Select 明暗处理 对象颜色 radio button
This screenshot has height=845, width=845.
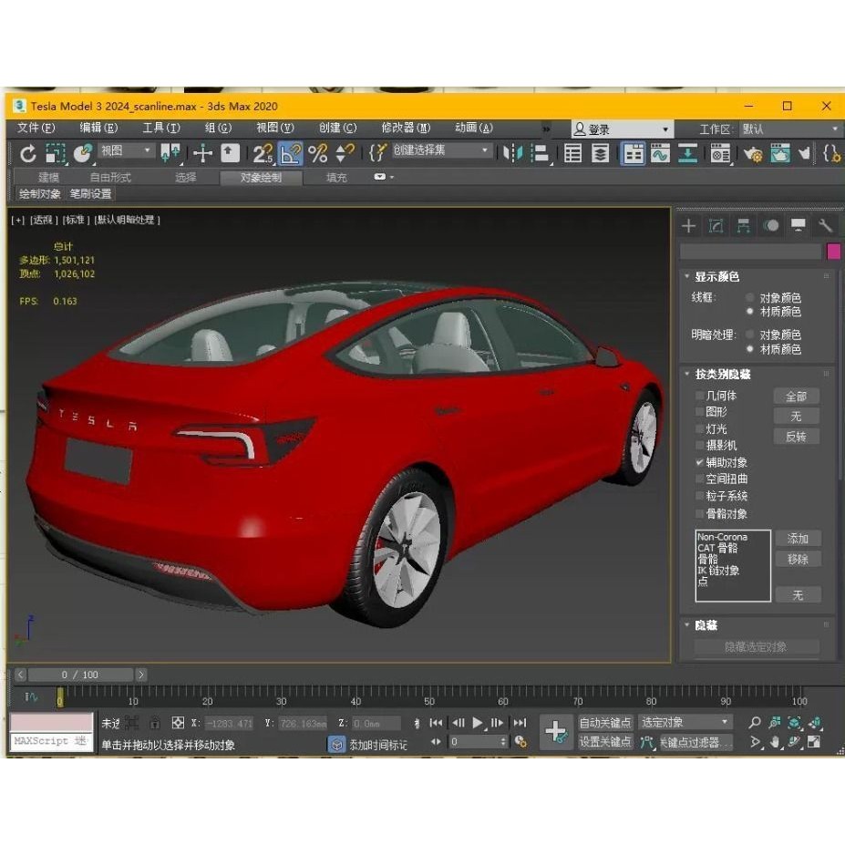click(x=749, y=335)
